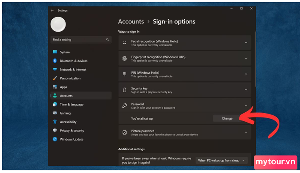Click the Bluetooth icon in sidebar

(55, 61)
